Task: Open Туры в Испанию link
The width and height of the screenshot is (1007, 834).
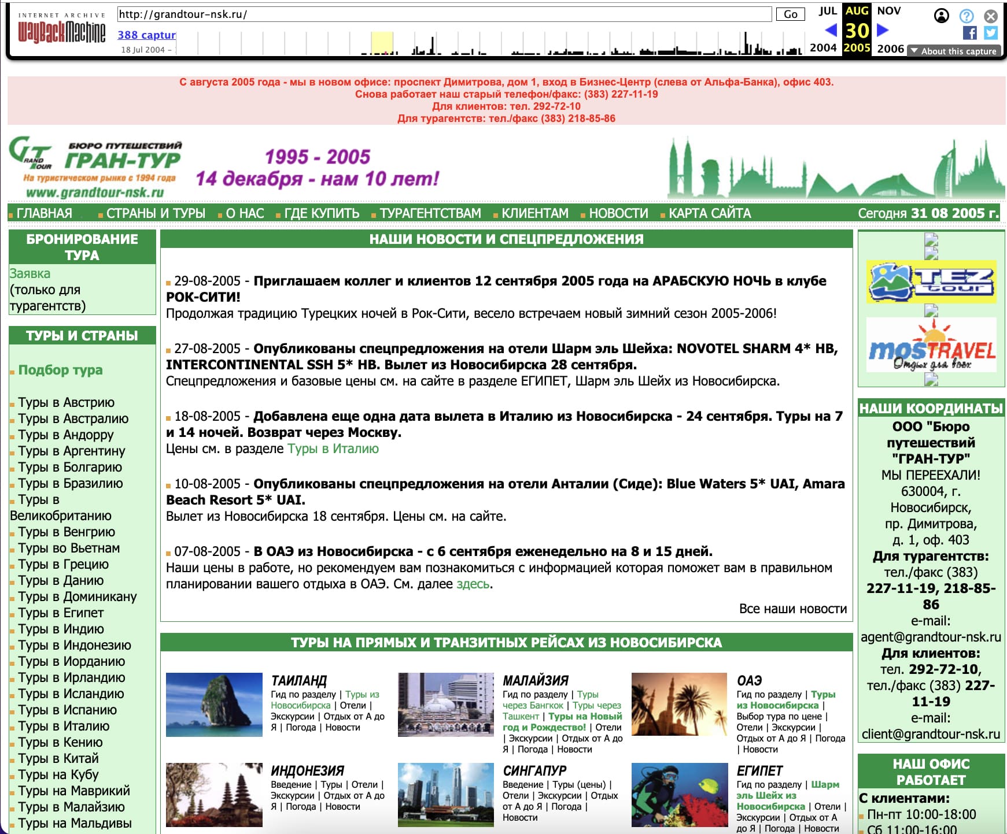Action: (67, 710)
